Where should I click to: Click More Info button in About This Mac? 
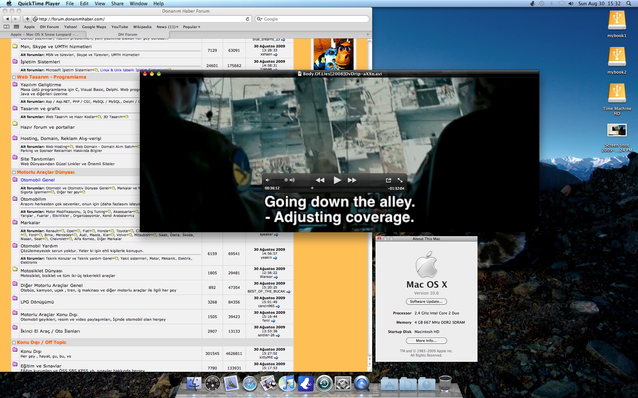(426, 341)
